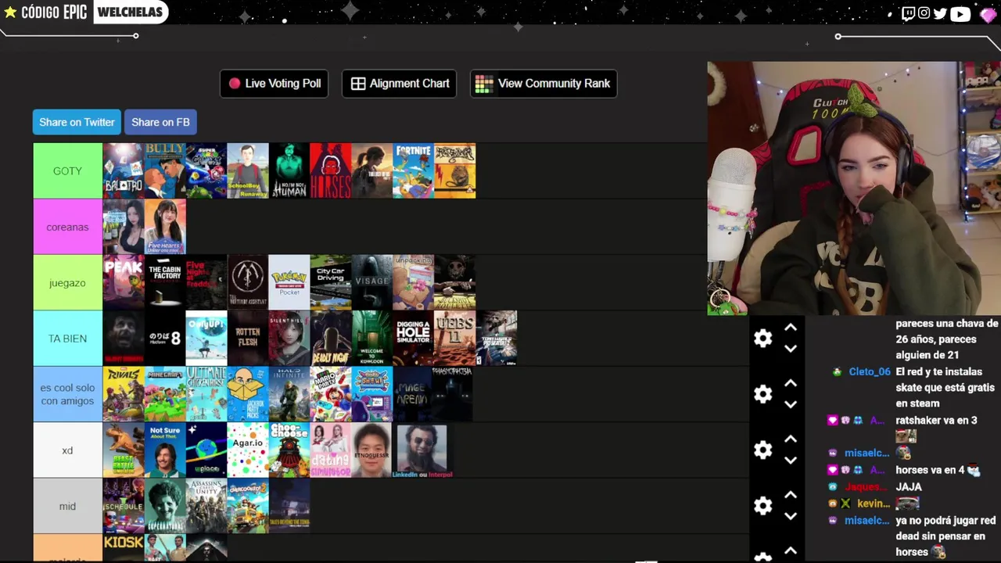Select the Balatro game tile
1001x563 pixels.
124,170
